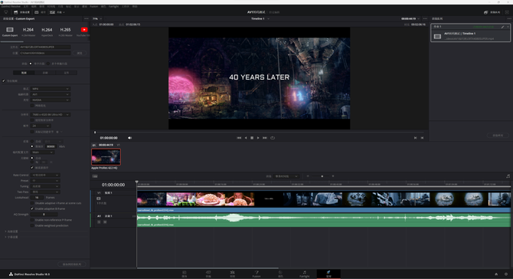
Task: Play the timeline forward
Action: point(258,138)
